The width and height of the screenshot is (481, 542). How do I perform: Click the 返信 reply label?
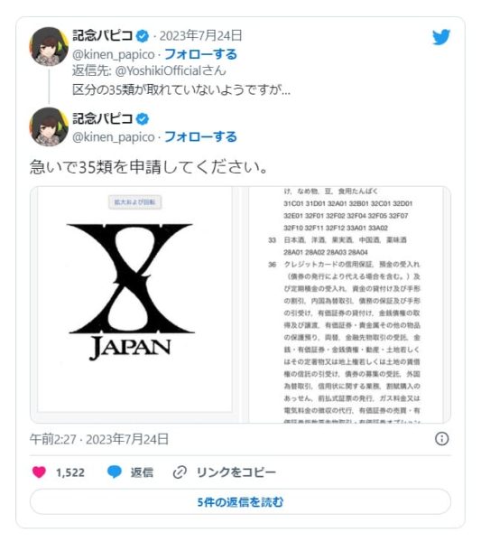point(142,472)
